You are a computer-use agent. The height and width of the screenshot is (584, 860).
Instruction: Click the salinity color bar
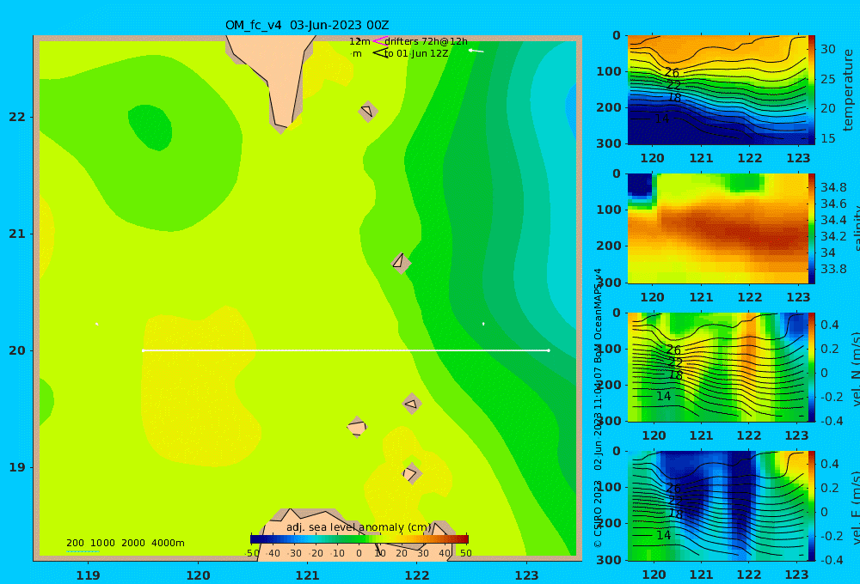coord(811,228)
